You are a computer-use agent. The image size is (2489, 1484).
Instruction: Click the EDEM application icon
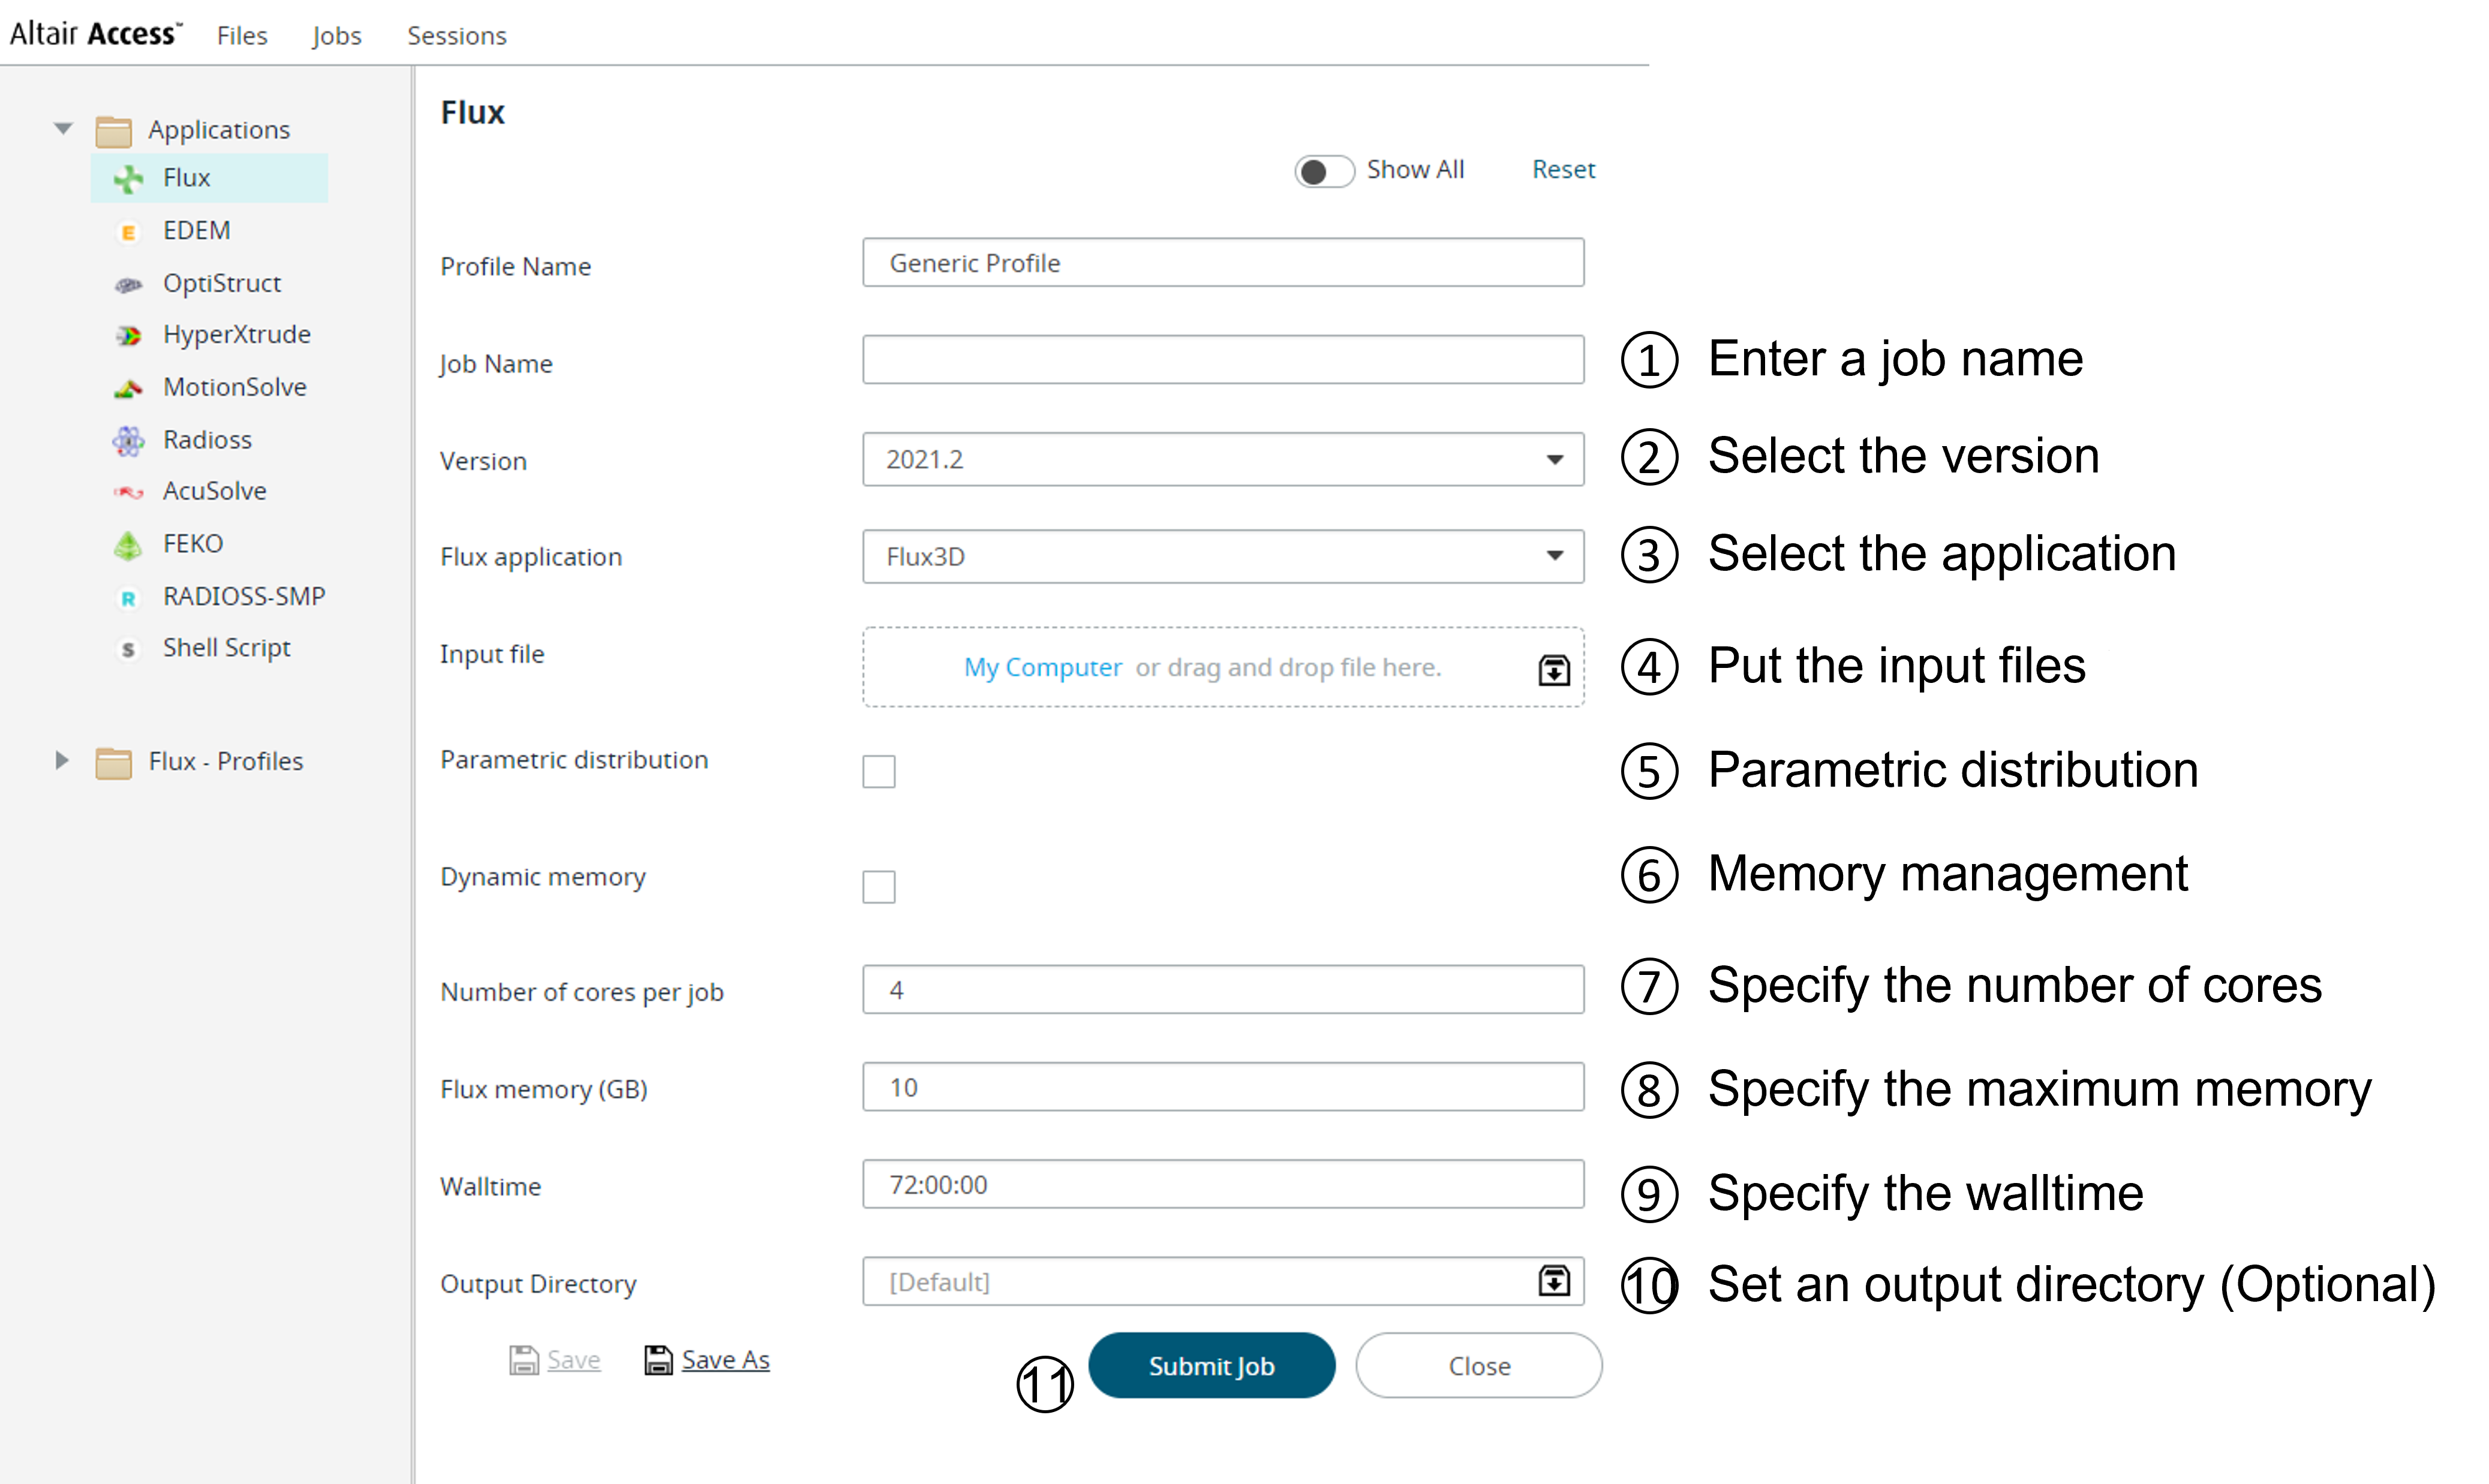pos(128,232)
